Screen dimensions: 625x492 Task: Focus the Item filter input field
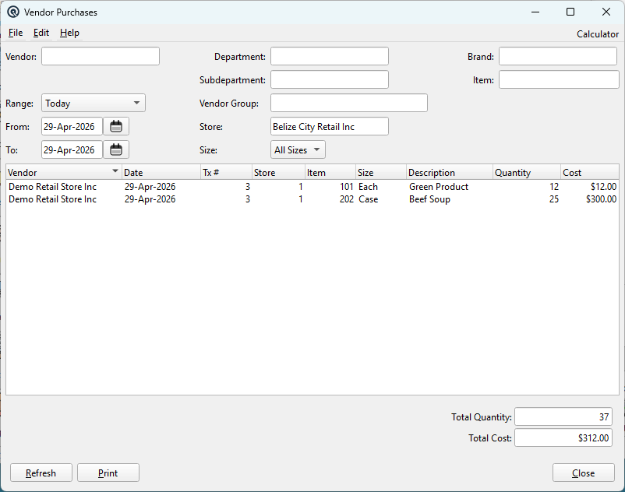559,79
